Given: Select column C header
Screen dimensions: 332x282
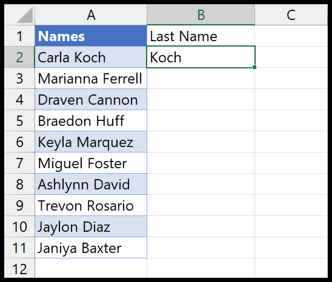Looking at the screenshot, I should coord(291,15).
